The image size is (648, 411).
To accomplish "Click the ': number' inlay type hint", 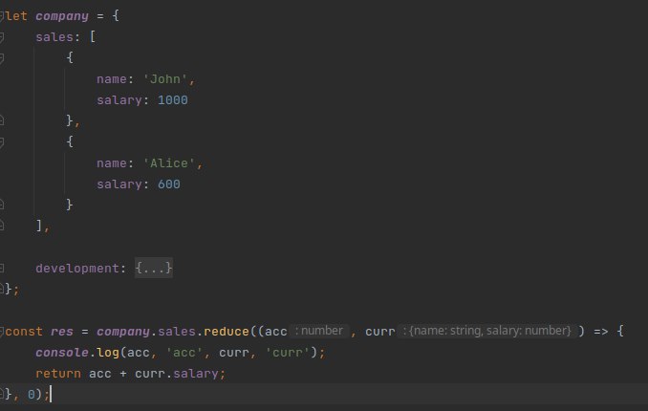I will point(319,331).
